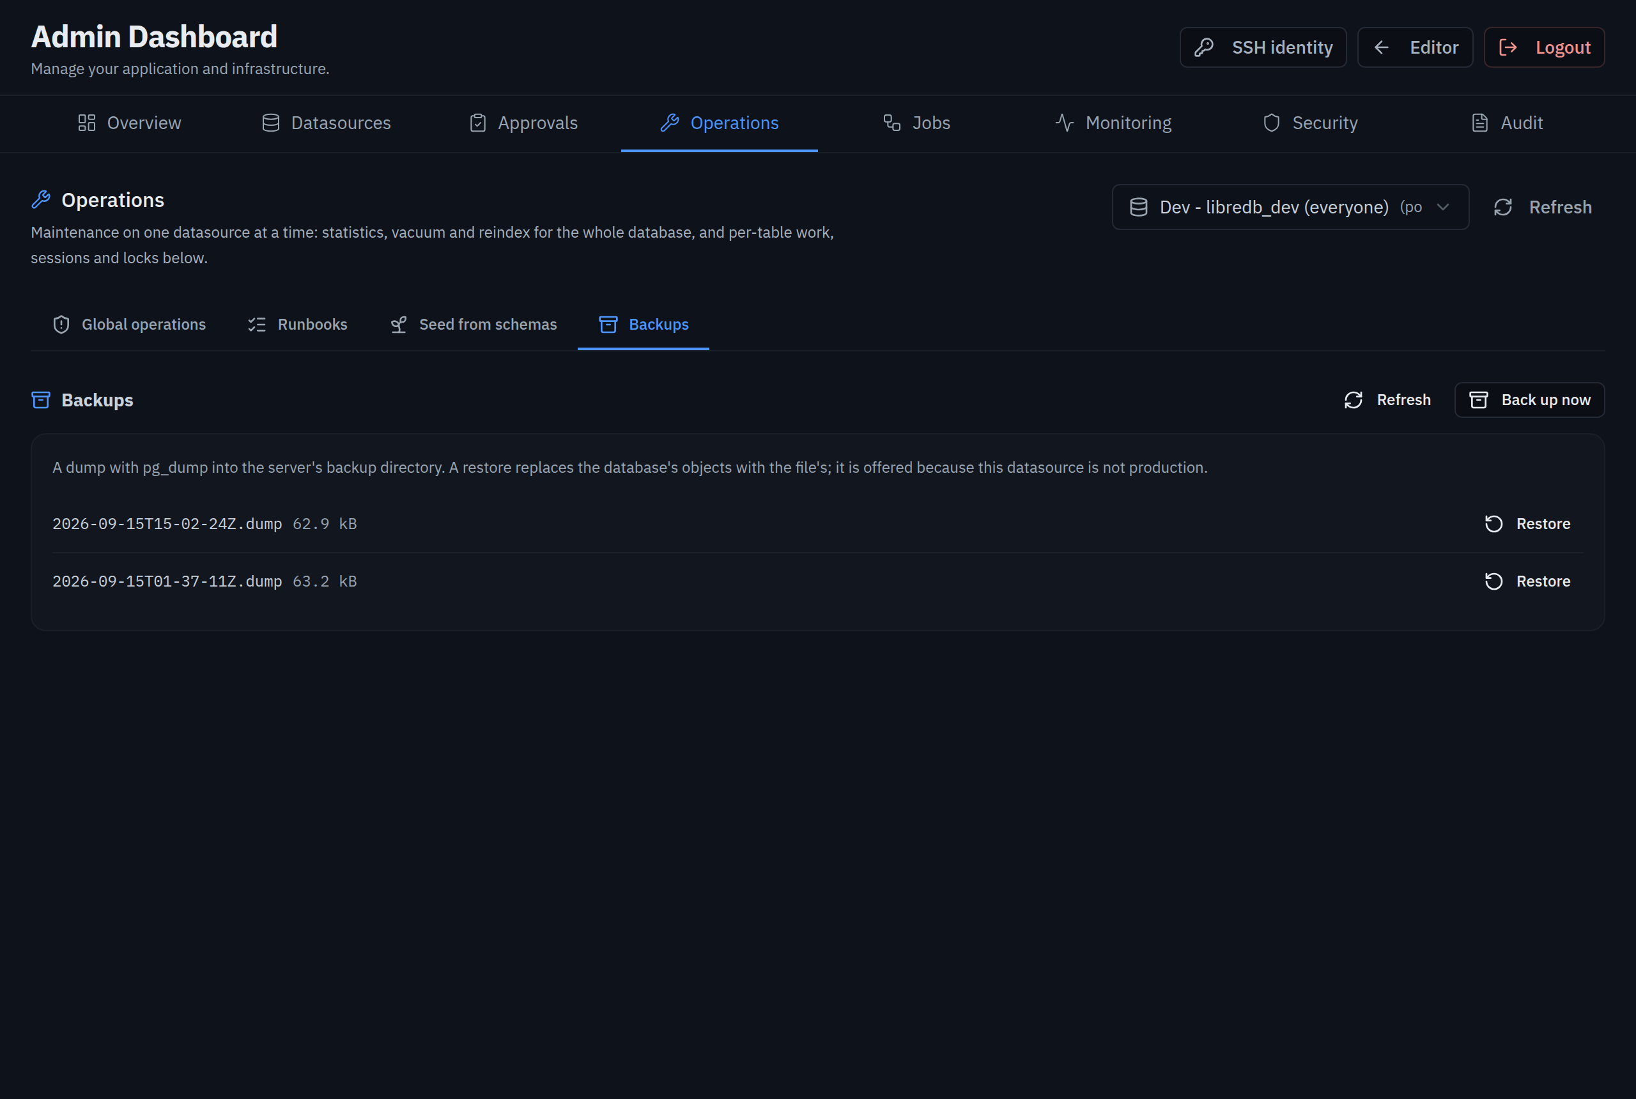Screen dimensions: 1636x1099
Task: Click the SSH identity key icon
Action: 1203,48
